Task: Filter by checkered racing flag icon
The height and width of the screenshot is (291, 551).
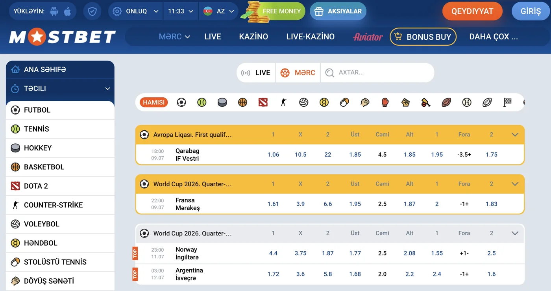Action: point(508,102)
